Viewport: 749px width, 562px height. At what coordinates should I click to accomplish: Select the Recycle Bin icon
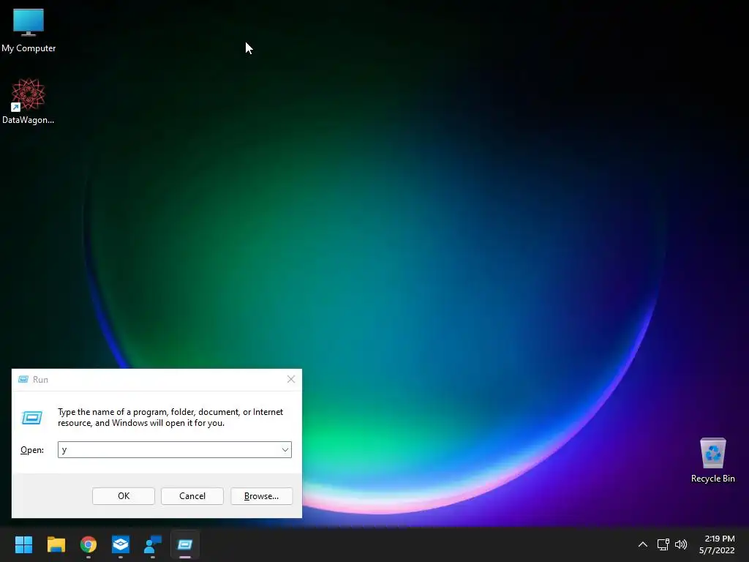[712, 460]
